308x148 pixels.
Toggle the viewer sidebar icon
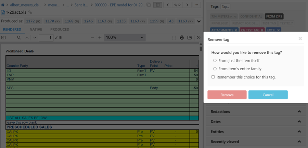tap(3, 38)
